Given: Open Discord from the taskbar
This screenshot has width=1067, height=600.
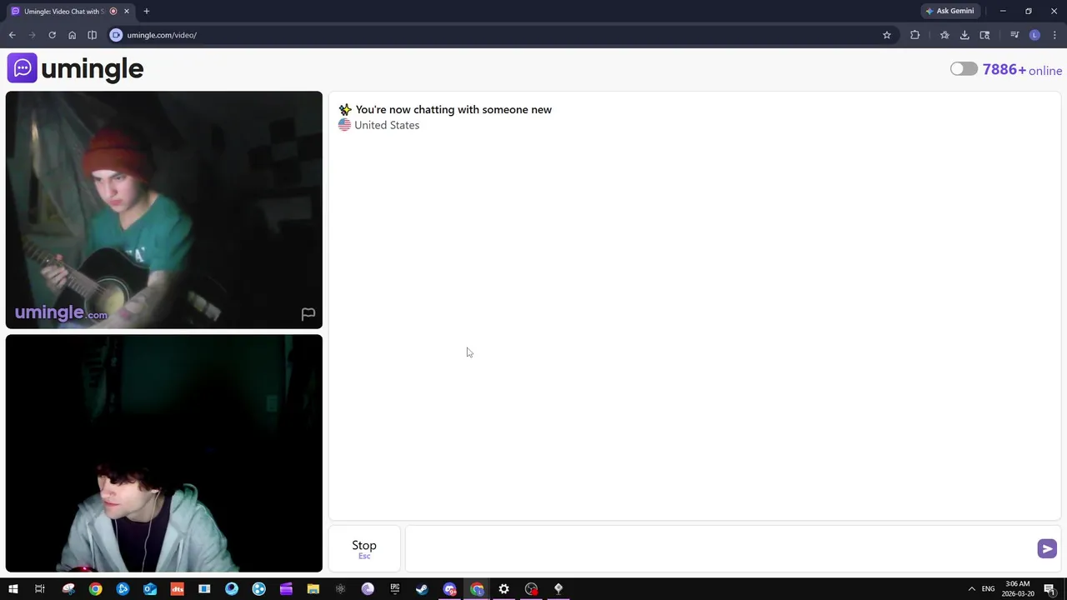Looking at the screenshot, I should [x=449, y=589].
